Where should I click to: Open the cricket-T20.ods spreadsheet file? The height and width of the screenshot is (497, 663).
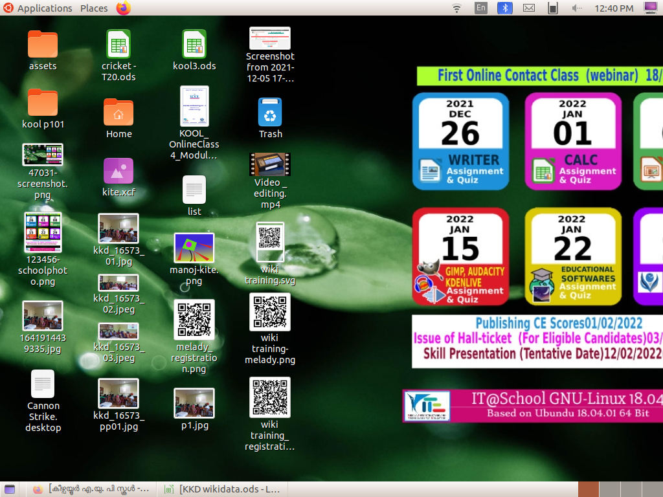pos(118,45)
